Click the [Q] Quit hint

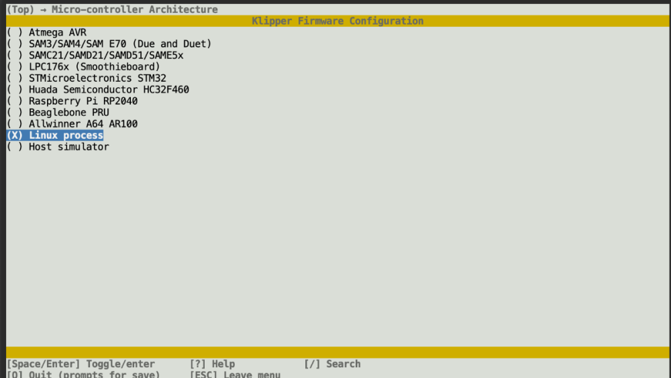83,374
